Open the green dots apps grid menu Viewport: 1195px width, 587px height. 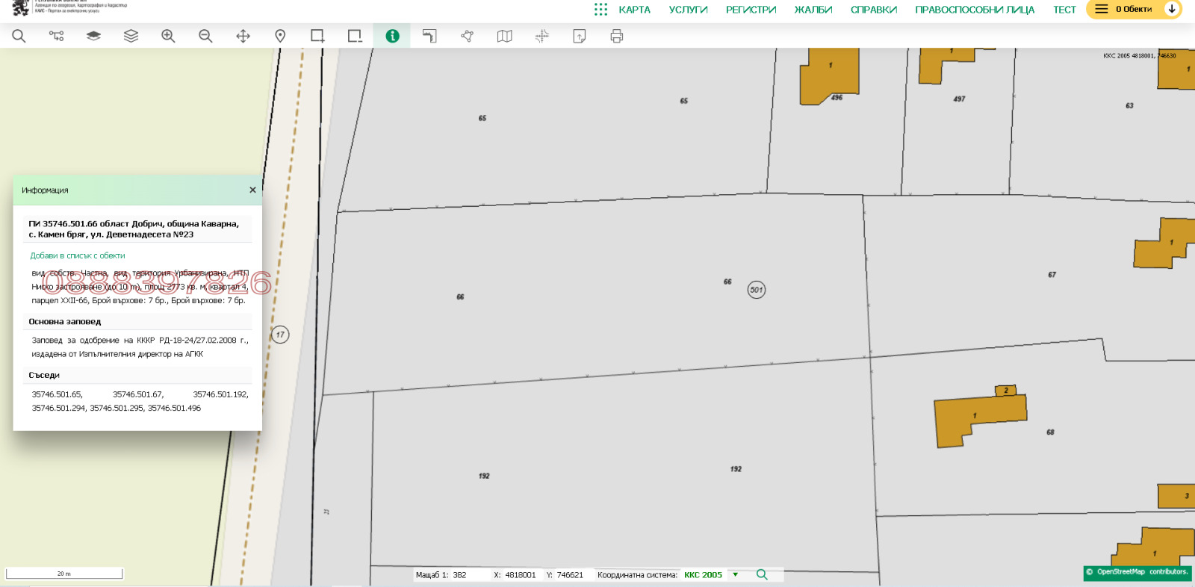click(600, 9)
